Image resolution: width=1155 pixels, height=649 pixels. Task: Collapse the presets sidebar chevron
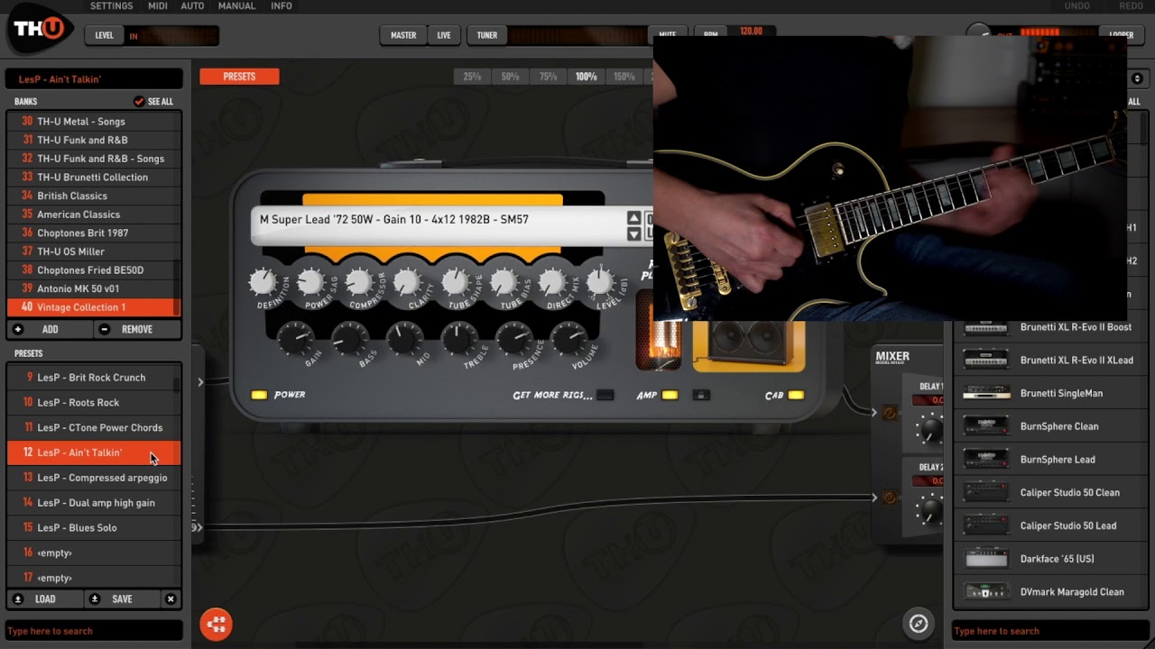pos(199,380)
